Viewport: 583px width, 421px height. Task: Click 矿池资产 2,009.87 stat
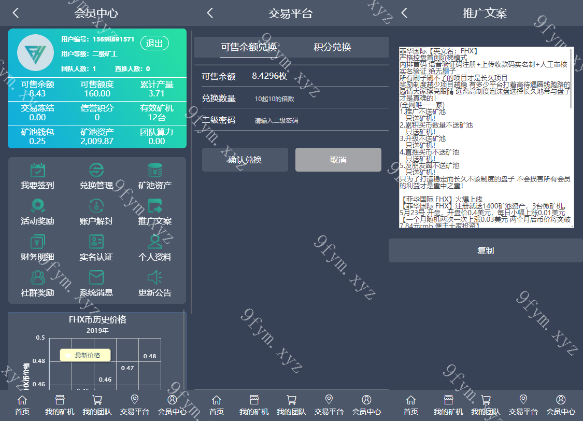tap(97, 136)
